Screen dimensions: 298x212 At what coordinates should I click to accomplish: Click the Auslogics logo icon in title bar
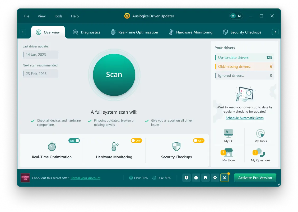pyautogui.click(x=127, y=16)
